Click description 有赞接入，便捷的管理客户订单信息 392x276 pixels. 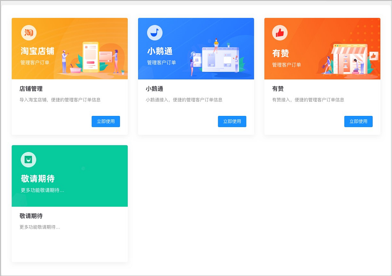point(308,100)
